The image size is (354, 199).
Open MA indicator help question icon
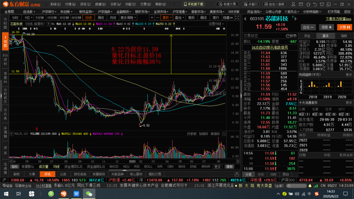point(48,24)
